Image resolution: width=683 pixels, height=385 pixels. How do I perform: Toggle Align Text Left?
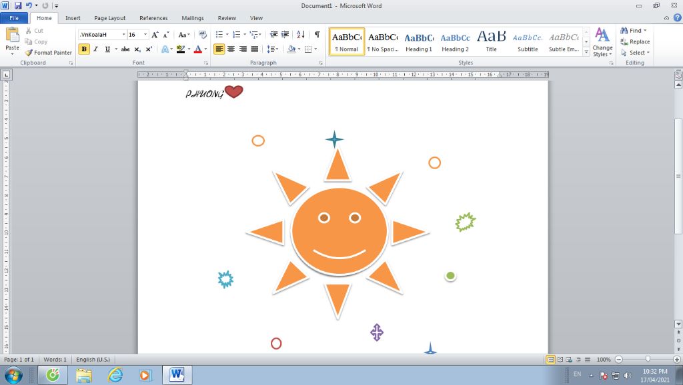click(219, 49)
